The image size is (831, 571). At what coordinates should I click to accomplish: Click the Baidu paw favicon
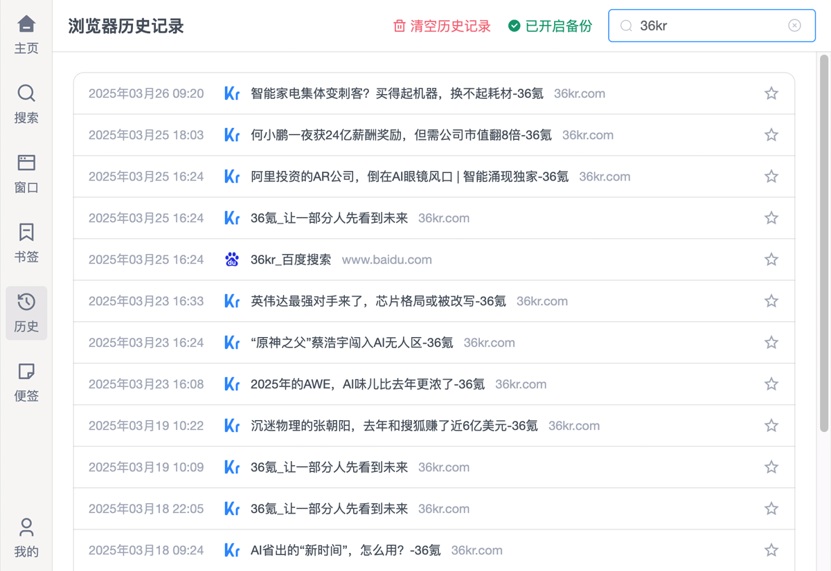232,260
